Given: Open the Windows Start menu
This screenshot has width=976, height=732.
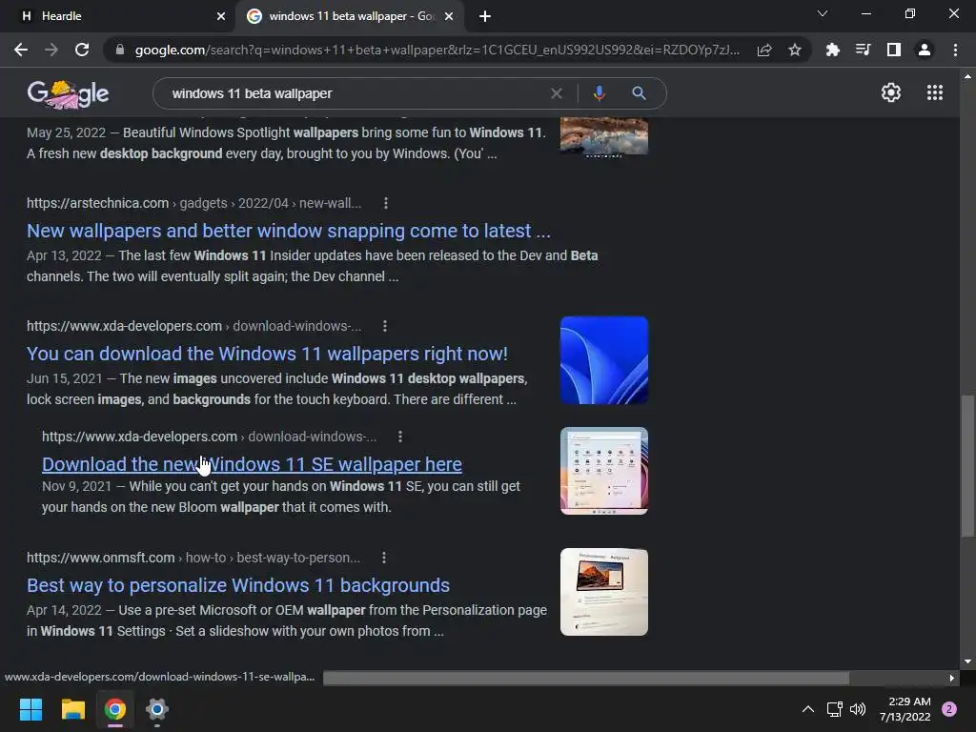Looking at the screenshot, I should (x=30, y=709).
